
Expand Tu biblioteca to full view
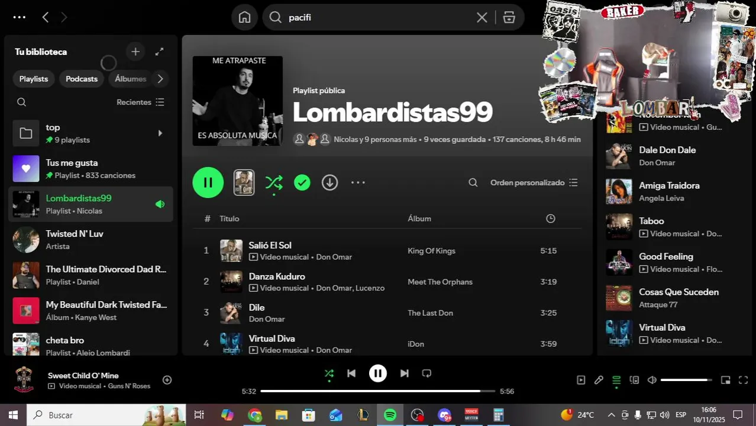click(x=159, y=51)
